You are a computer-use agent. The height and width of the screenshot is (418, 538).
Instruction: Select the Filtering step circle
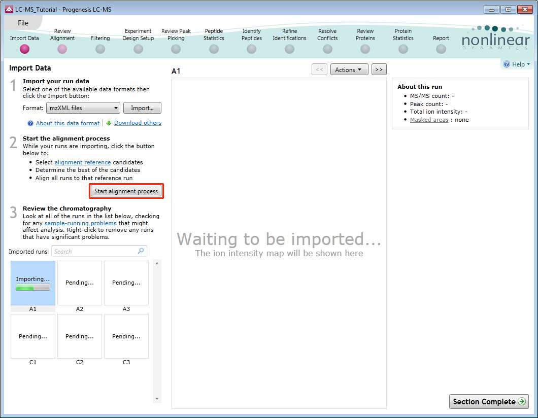tap(100, 49)
